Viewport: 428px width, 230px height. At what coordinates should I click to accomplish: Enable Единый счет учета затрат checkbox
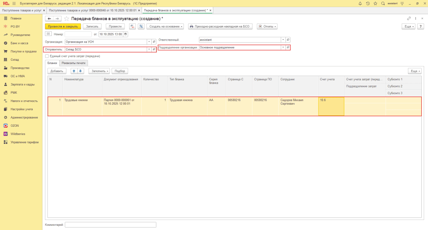click(x=47, y=56)
